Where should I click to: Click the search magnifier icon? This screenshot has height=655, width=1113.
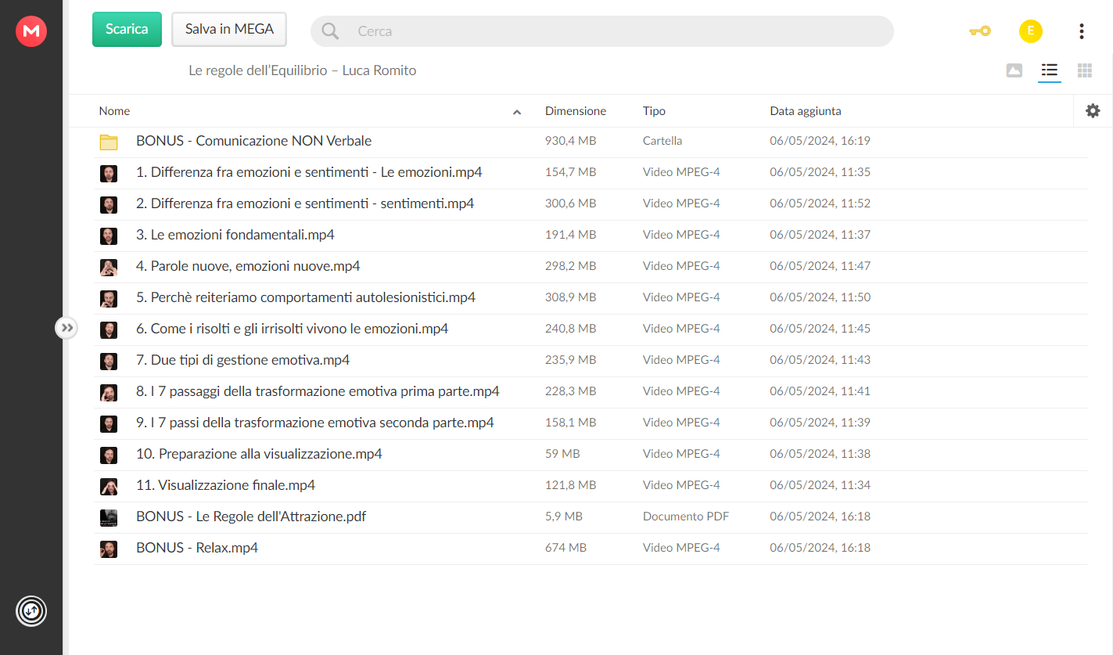click(330, 31)
